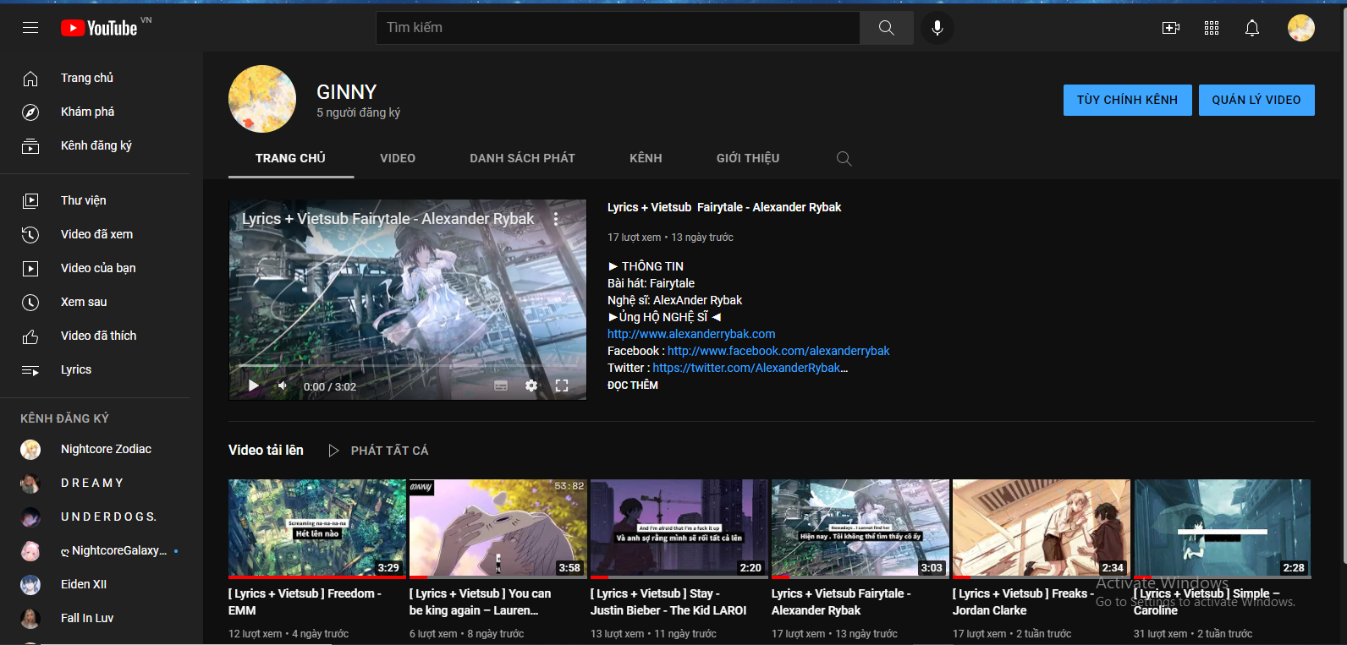Open account avatar menu in header

pyautogui.click(x=1301, y=28)
